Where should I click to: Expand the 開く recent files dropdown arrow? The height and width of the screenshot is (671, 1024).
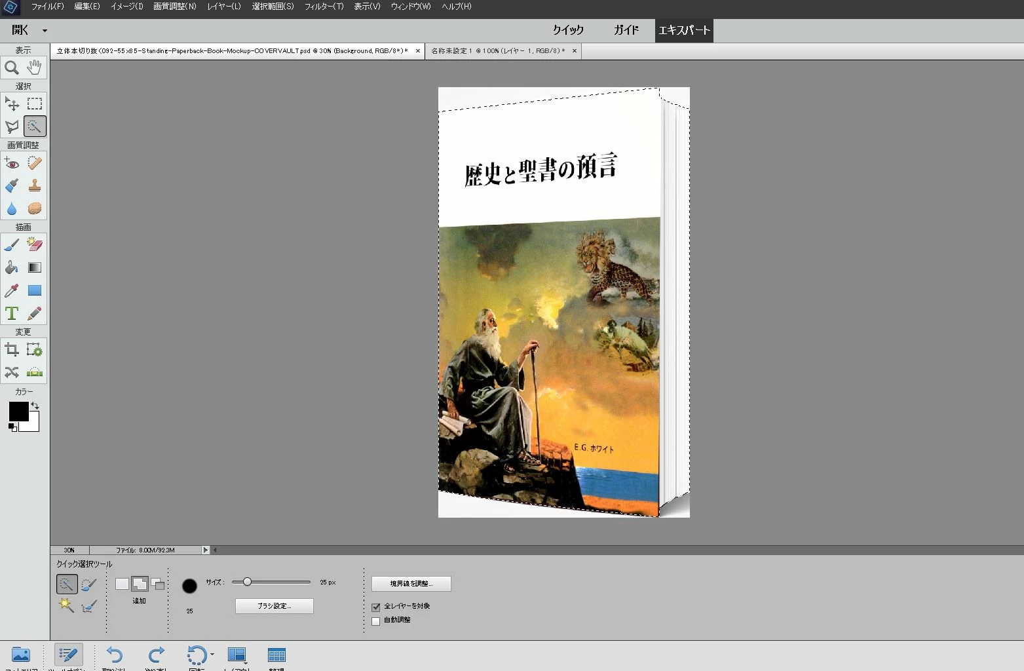[45, 31]
